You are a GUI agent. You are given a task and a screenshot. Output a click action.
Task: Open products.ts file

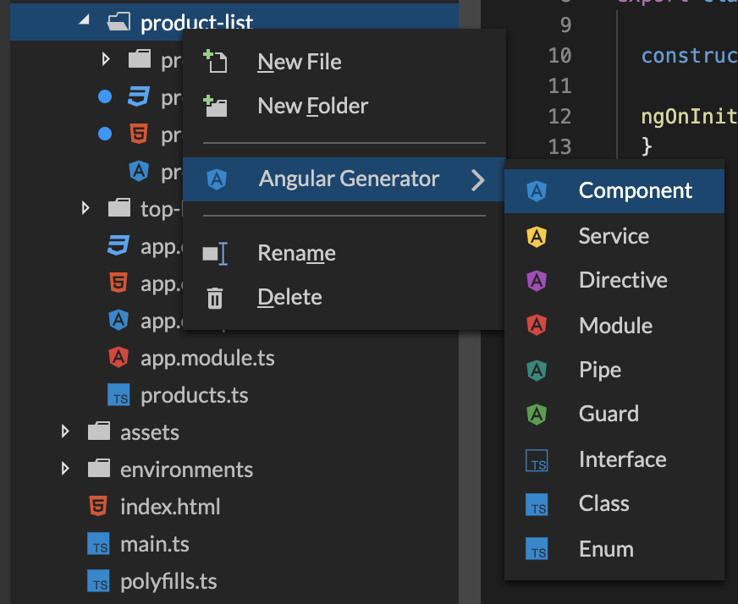point(195,396)
